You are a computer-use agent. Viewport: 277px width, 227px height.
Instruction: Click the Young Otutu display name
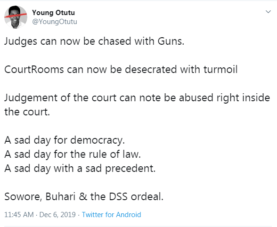[x=53, y=13]
